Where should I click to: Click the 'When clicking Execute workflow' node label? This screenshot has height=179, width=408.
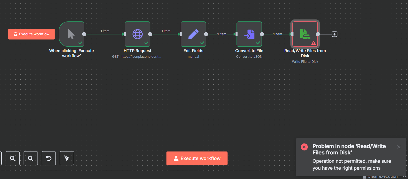click(72, 53)
